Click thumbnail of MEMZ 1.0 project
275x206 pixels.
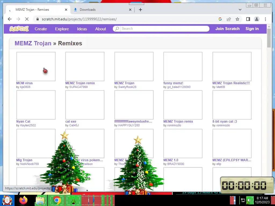[x=183, y=143]
